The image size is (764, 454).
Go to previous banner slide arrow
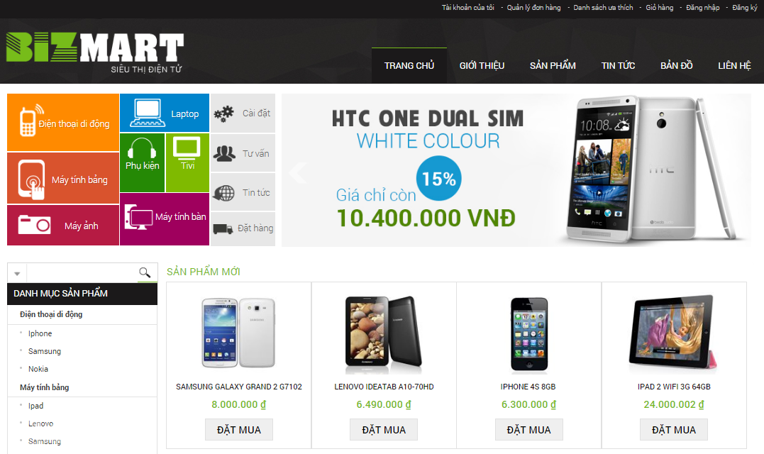pos(298,172)
